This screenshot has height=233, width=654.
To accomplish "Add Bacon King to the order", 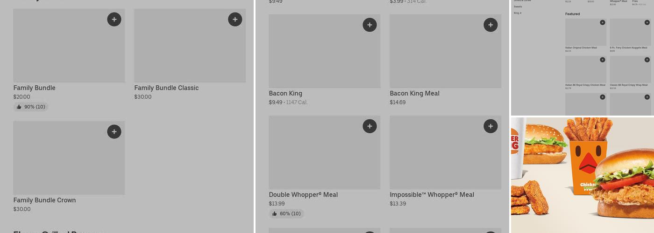I will pyautogui.click(x=370, y=25).
